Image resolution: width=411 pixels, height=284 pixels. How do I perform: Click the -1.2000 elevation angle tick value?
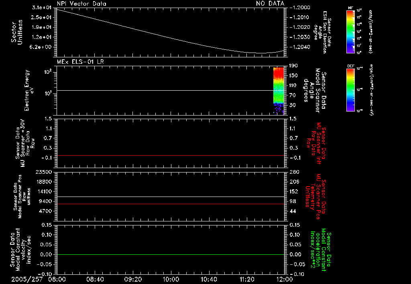coord(299,7)
